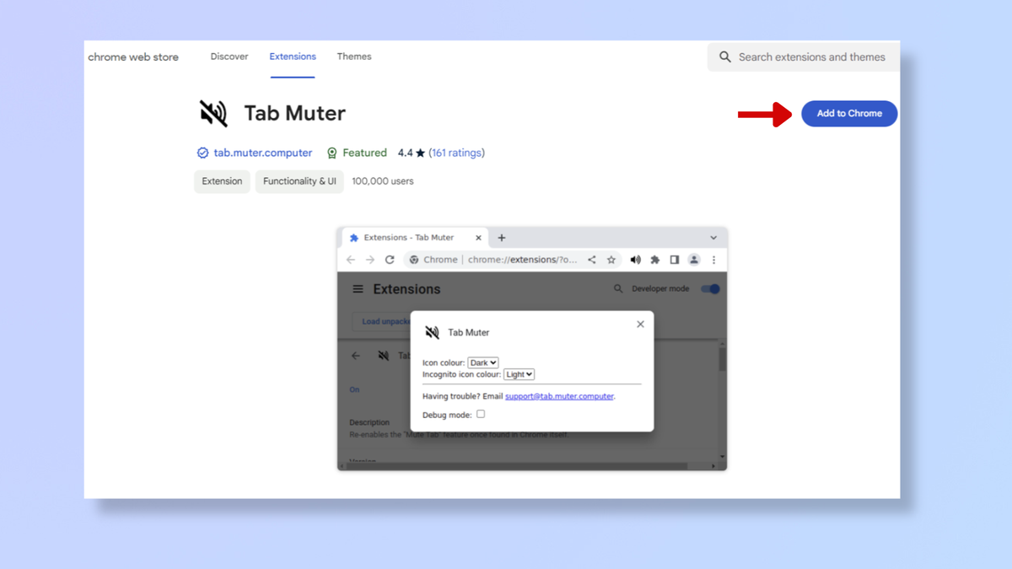The image size is (1012, 569).
Task: Open the Extensions page hamburger menu
Action: click(357, 288)
